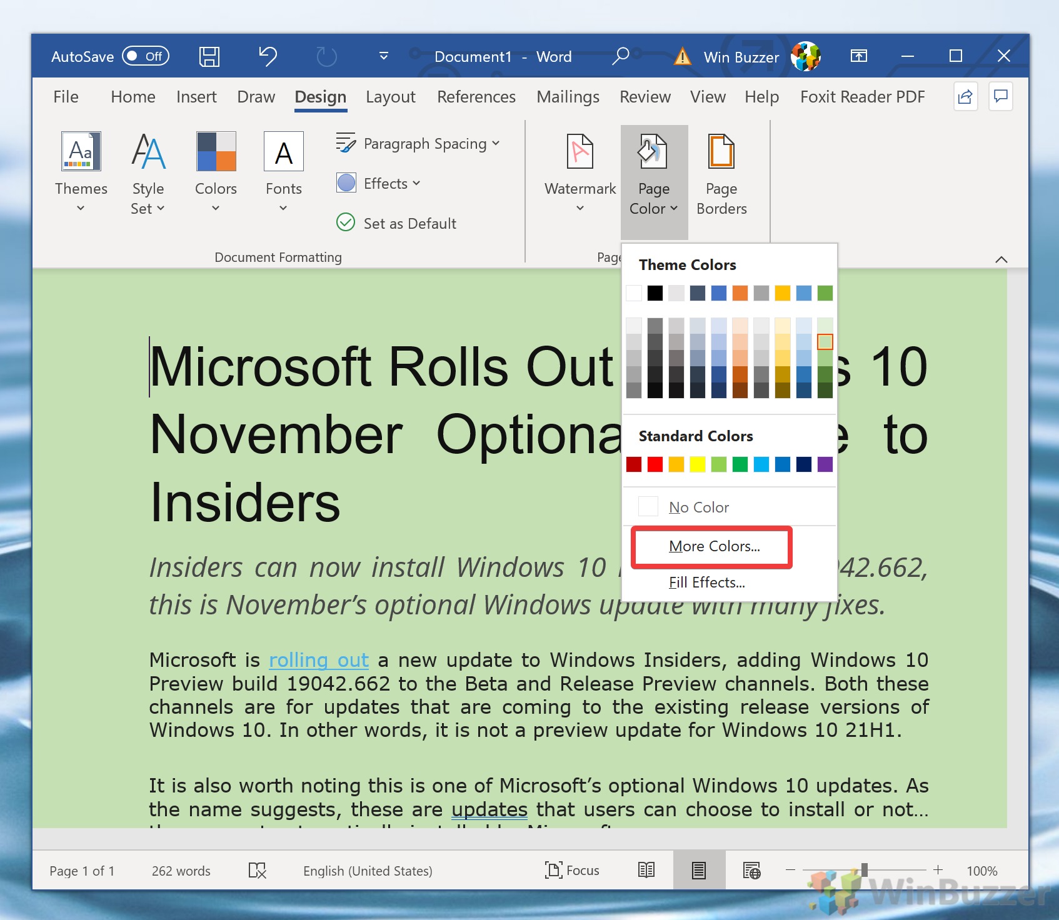Viewport: 1059px width, 920px height.
Task: Open the References tab
Action: coord(476,97)
